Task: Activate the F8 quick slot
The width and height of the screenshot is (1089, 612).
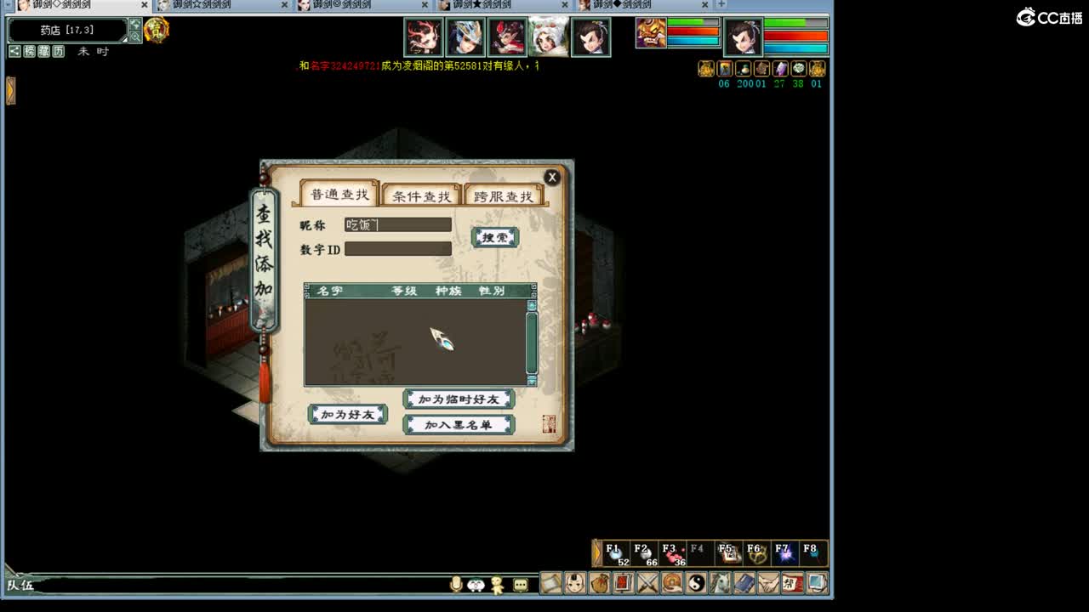Action: pos(812,554)
